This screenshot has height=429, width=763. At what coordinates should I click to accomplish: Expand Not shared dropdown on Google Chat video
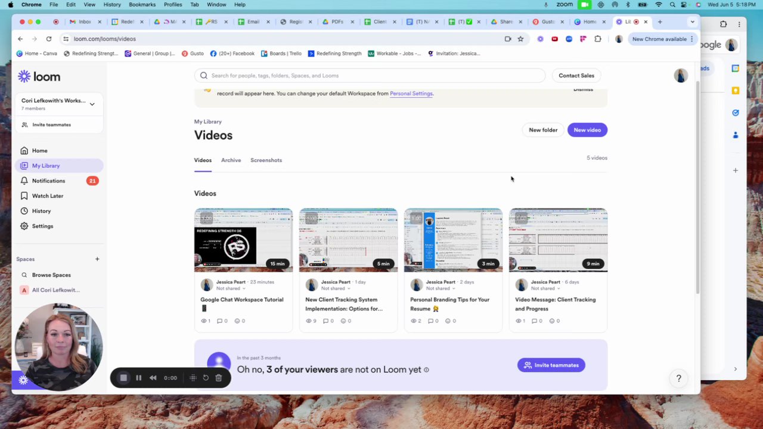pos(230,288)
